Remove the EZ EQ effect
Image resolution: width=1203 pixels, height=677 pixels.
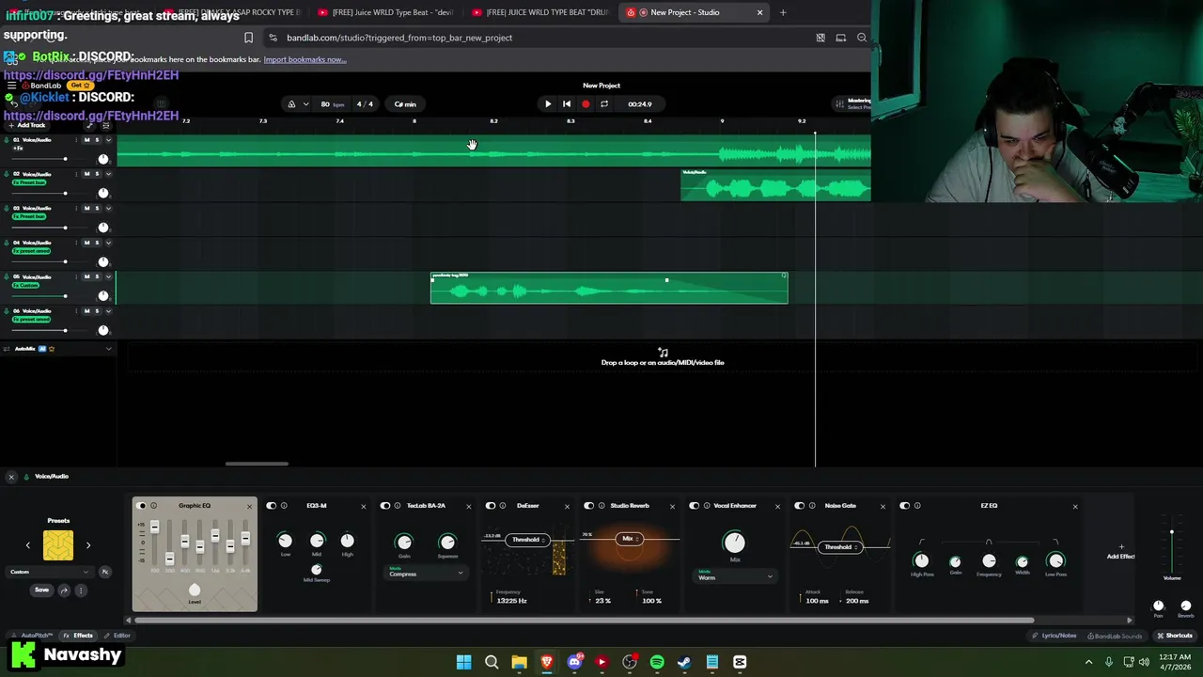(x=1075, y=507)
